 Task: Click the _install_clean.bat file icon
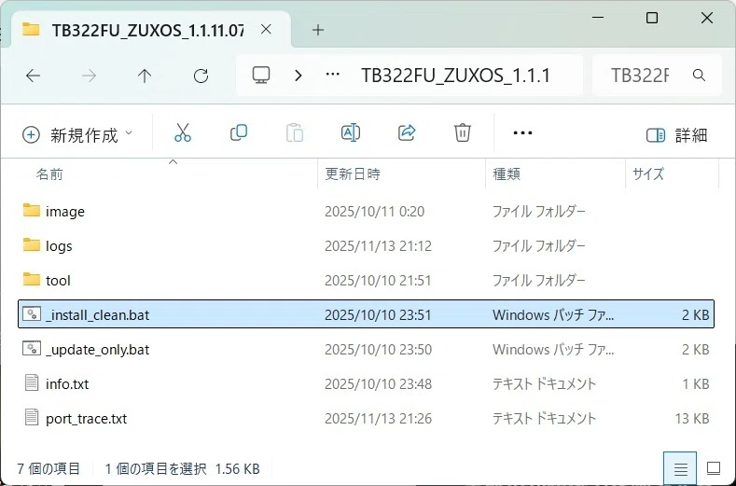(32, 313)
